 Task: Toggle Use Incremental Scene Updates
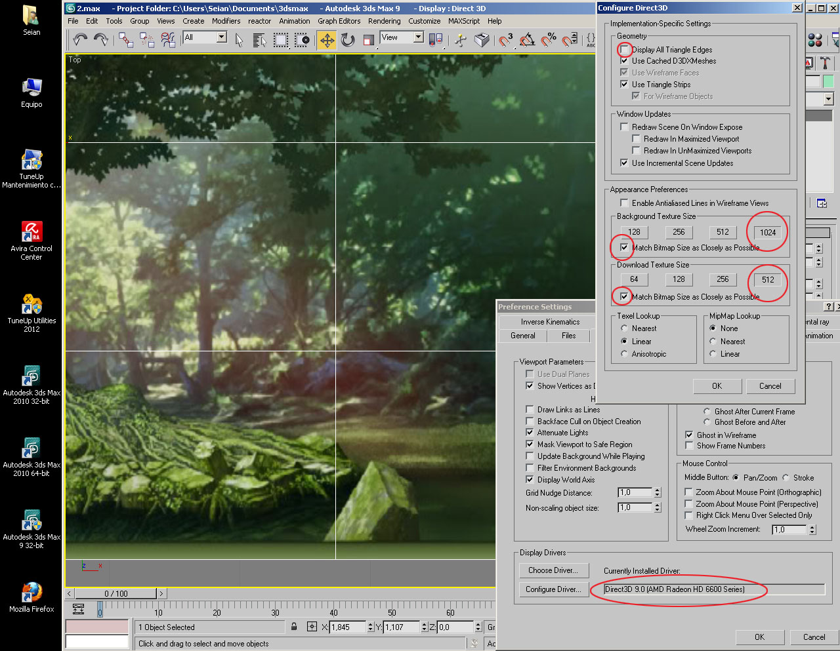pyautogui.click(x=625, y=163)
